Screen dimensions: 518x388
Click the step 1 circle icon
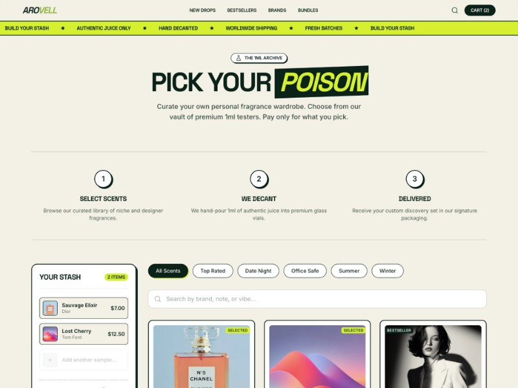pyautogui.click(x=104, y=179)
